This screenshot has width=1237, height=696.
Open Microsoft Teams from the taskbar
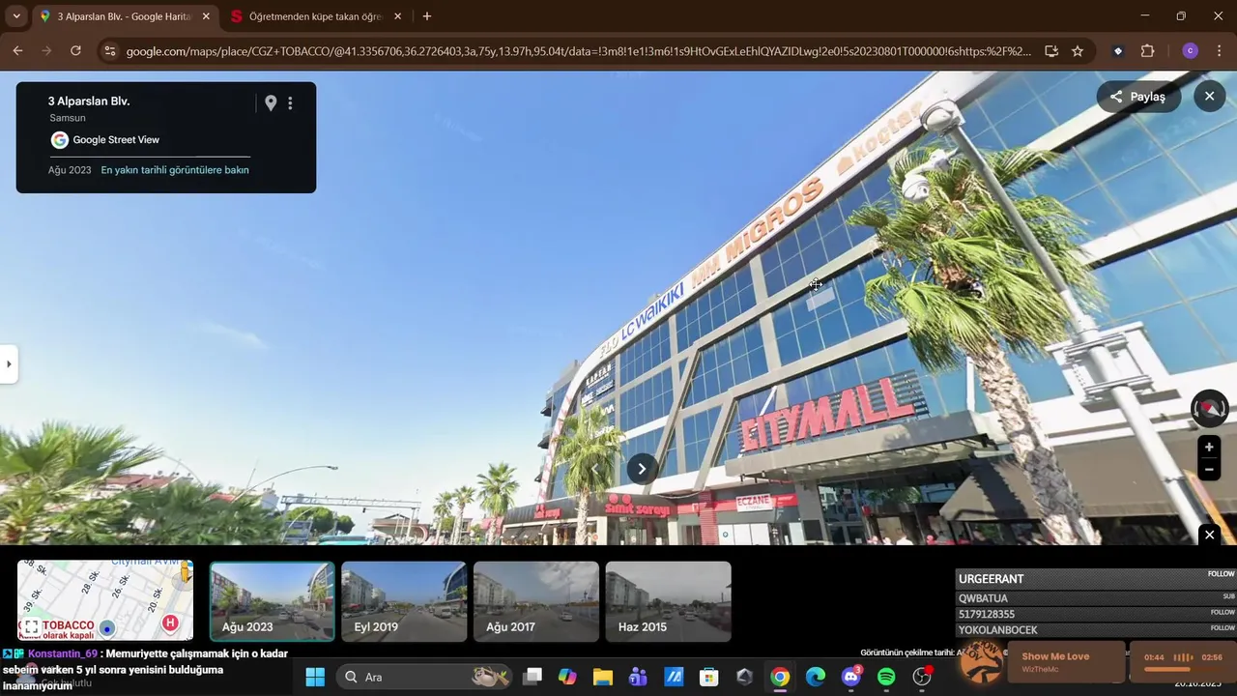pos(638,678)
